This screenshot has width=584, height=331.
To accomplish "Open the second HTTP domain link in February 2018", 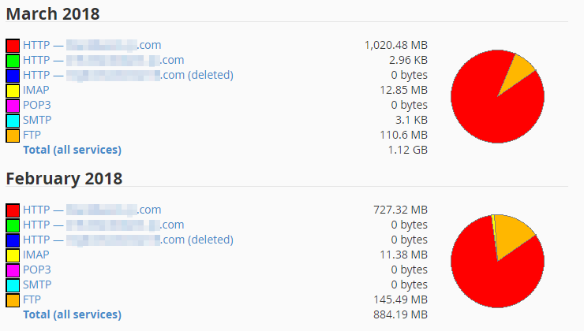I will pyautogui.click(x=103, y=225).
